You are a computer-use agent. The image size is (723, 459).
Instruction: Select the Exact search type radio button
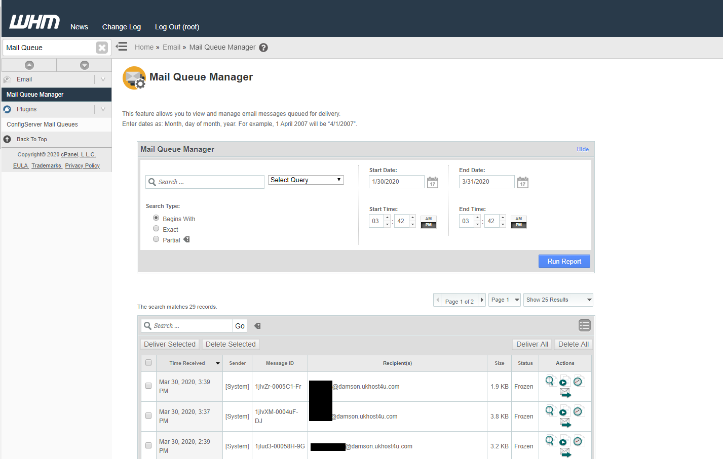click(x=156, y=228)
